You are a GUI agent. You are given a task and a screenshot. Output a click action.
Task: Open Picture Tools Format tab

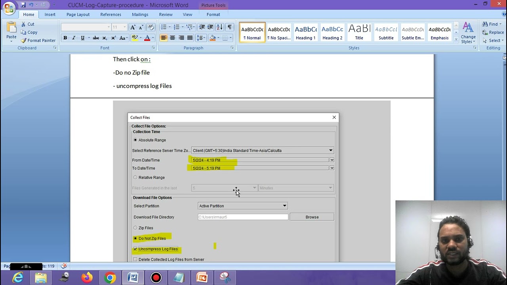click(x=213, y=14)
